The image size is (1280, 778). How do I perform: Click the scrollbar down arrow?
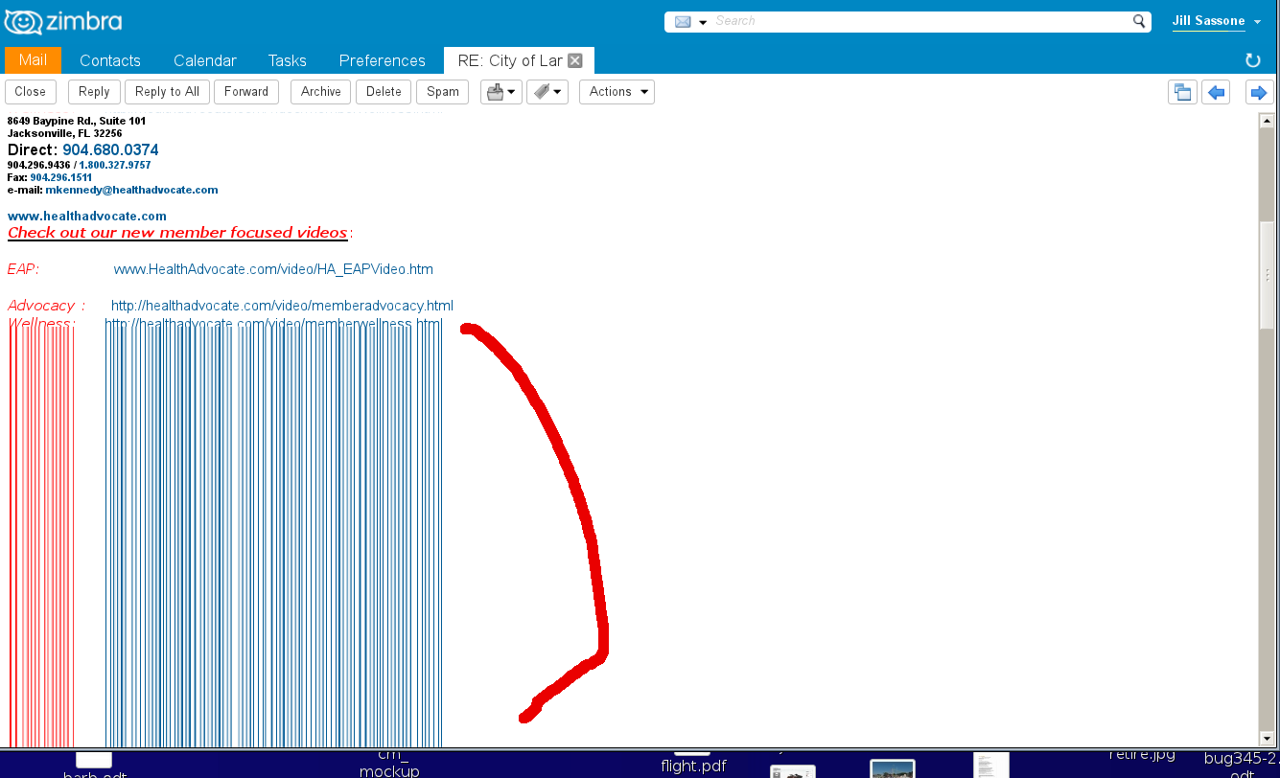1268,741
